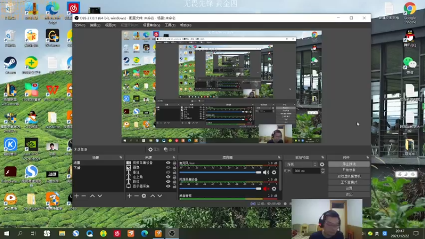Image resolution: width=425 pixels, height=239 pixels.
Task: Select the 下播 scene in list
Action: click(98, 168)
